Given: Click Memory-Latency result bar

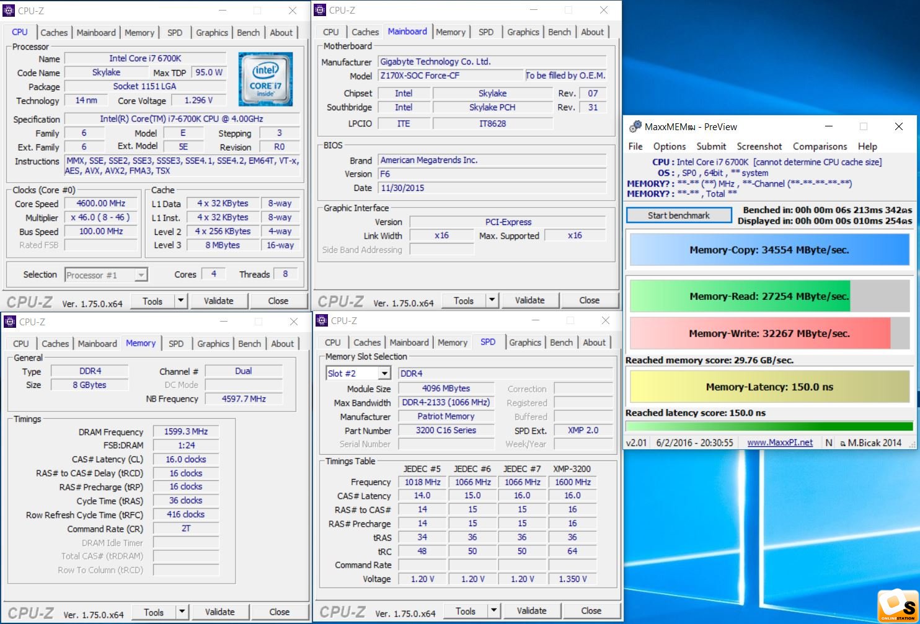Looking at the screenshot, I should pos(769,387).
